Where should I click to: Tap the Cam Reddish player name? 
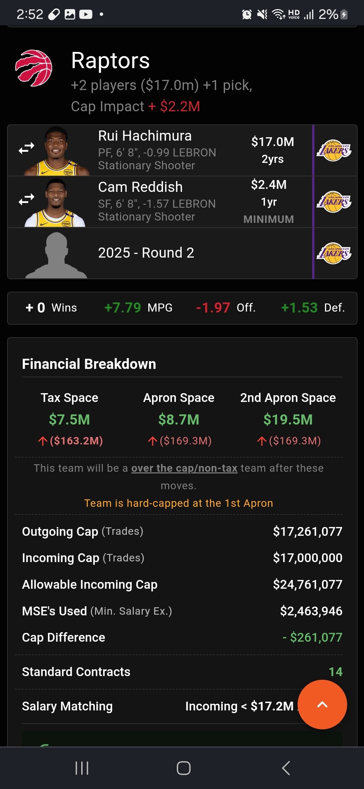140,187
